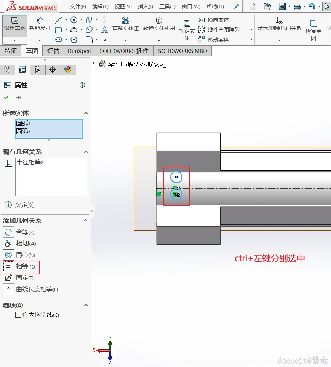Select the Sketch Fillet tool
The width and height of the screenshot is (331, 367).
(89, 40)
